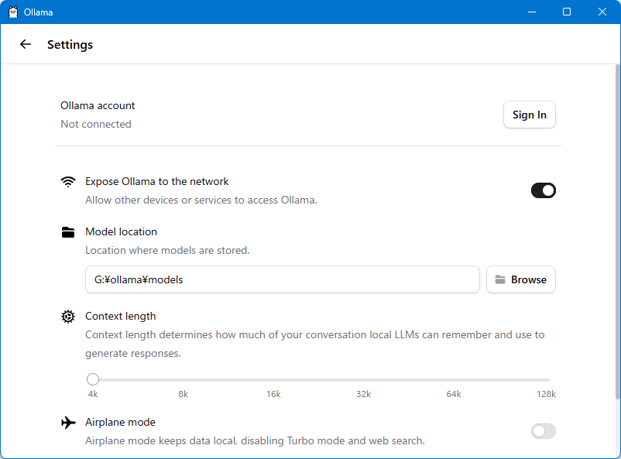Set context length to 16k
The width and height of the screenshot is (621, 459).
coord(273,380)
